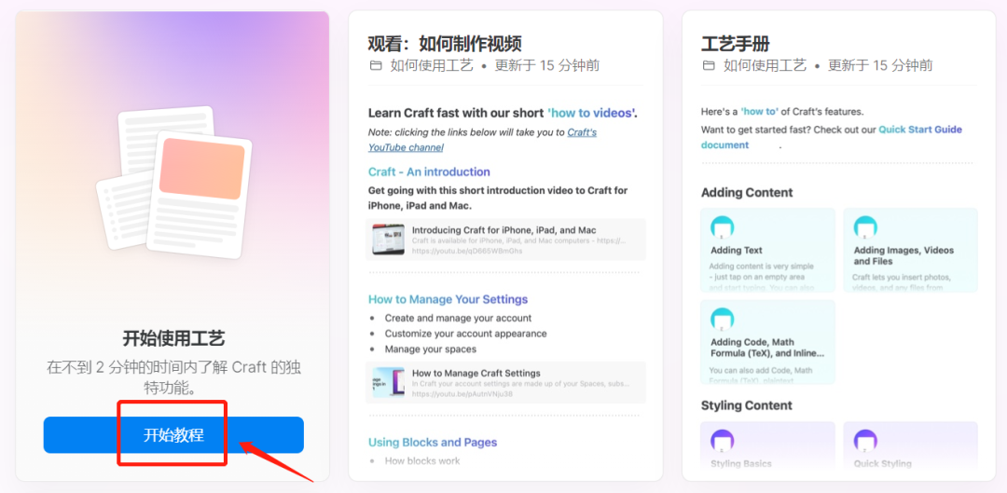Viewport: 1007px width, 493px height.
Task: Click the Quick Styling page icon
Action: coord(865,442)
